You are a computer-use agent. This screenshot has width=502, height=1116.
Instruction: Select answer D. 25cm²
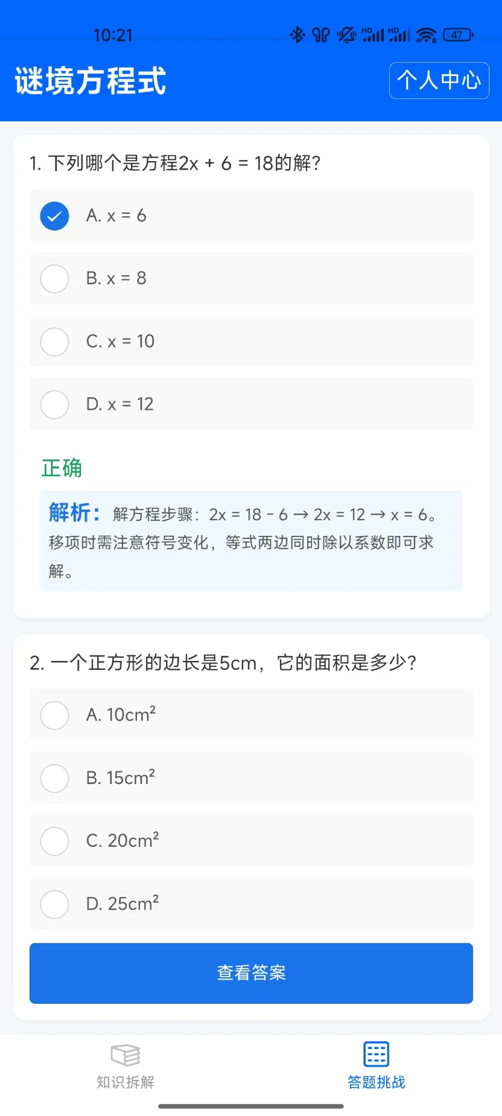(251, 904)
